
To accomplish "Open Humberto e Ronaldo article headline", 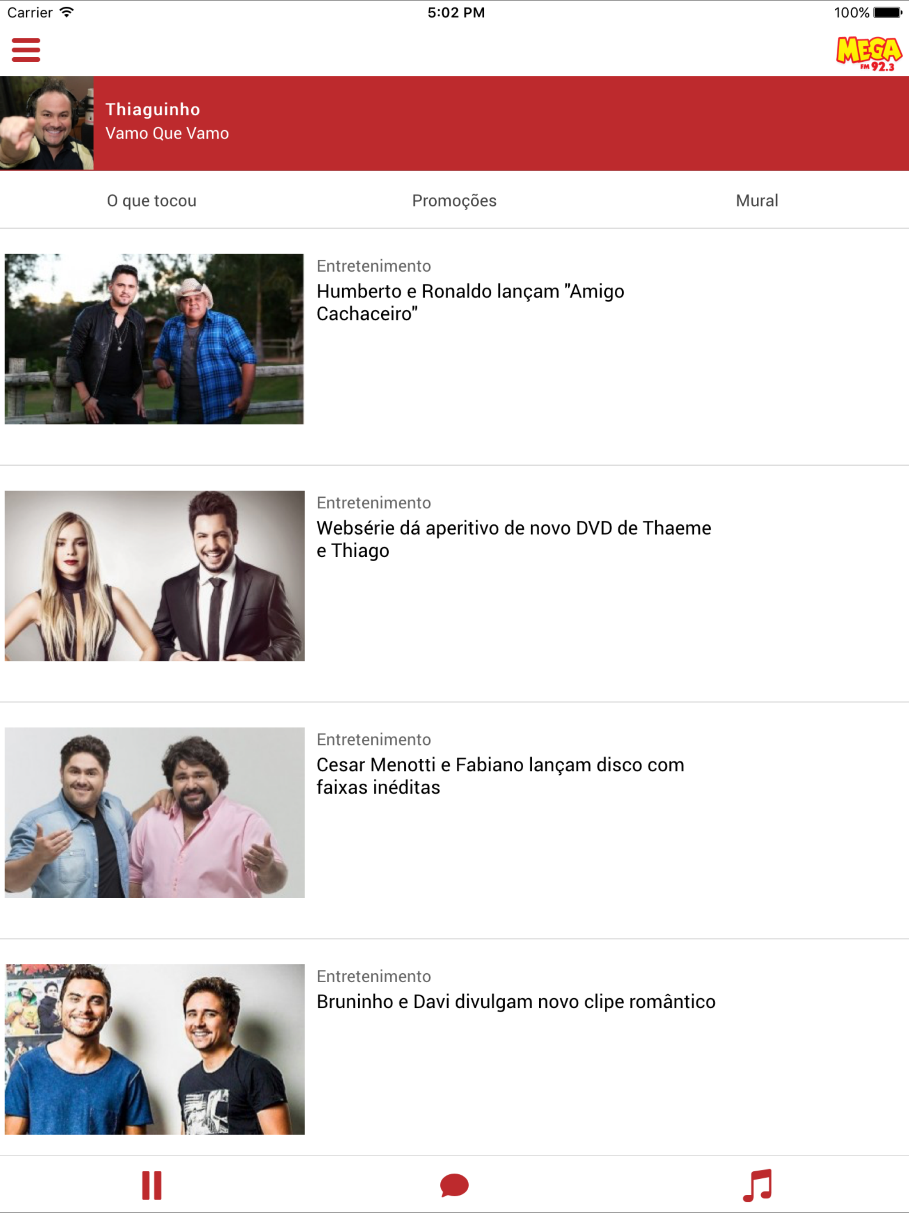I will 470,302.
